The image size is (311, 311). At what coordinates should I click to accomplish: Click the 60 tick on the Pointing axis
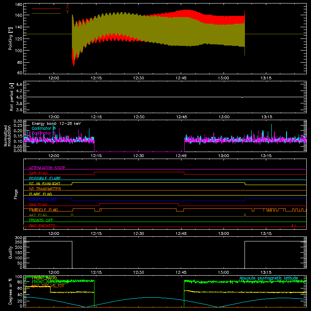pos(20,73)
